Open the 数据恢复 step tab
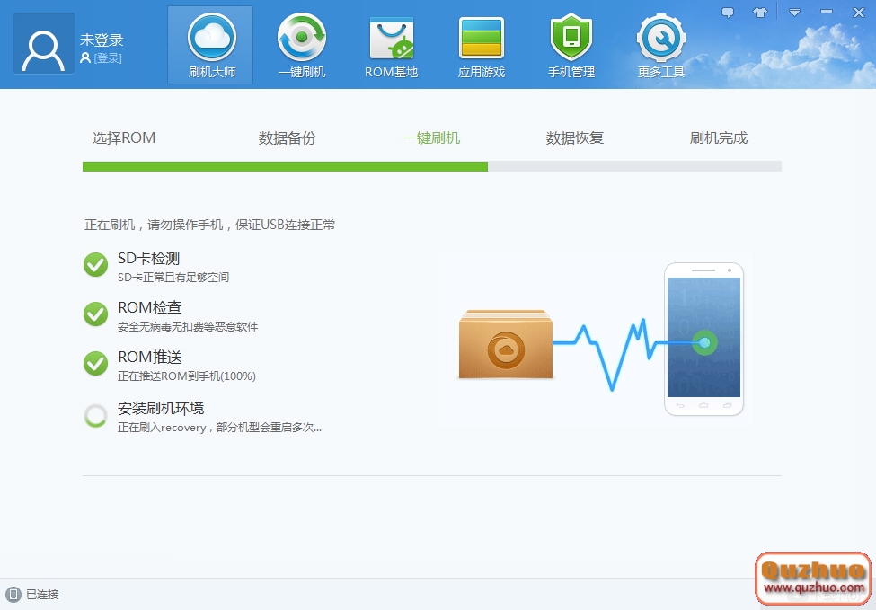Image resolution: width=876 pixels, height=610 pixels. pos(574,137)
